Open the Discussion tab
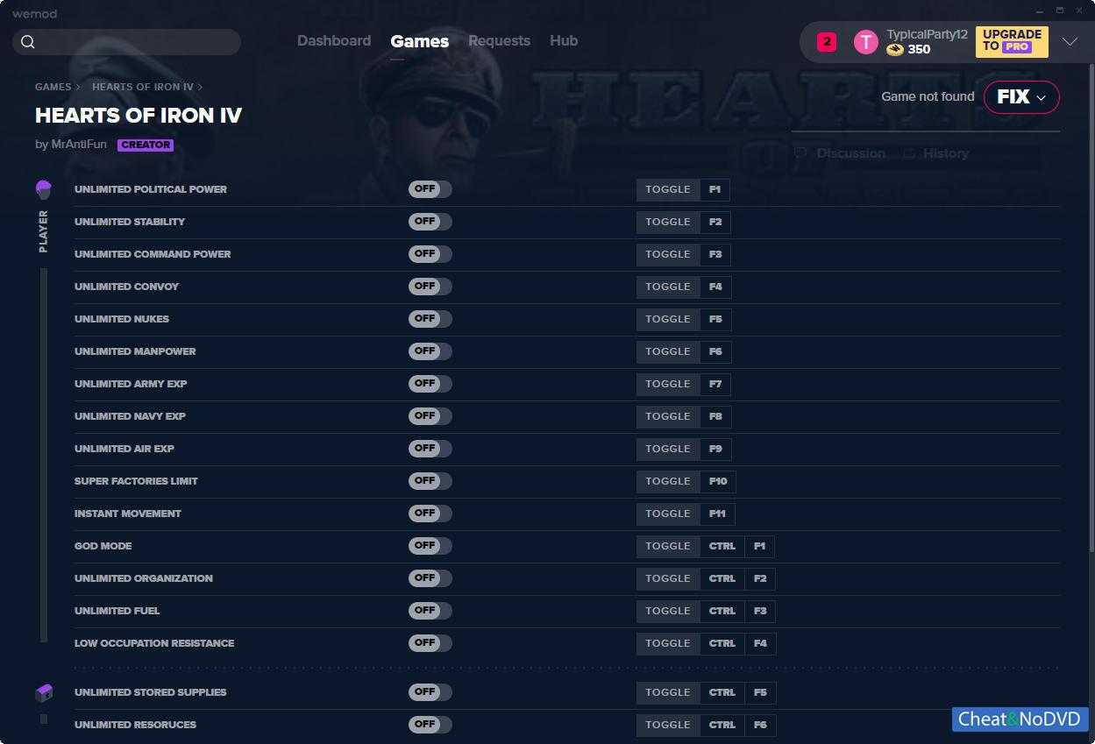The image size is (1095, 744). point(850,153)
